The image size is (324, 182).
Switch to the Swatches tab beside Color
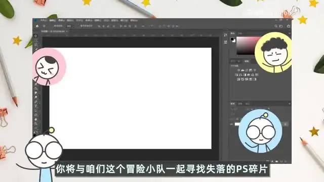point(240,33)
